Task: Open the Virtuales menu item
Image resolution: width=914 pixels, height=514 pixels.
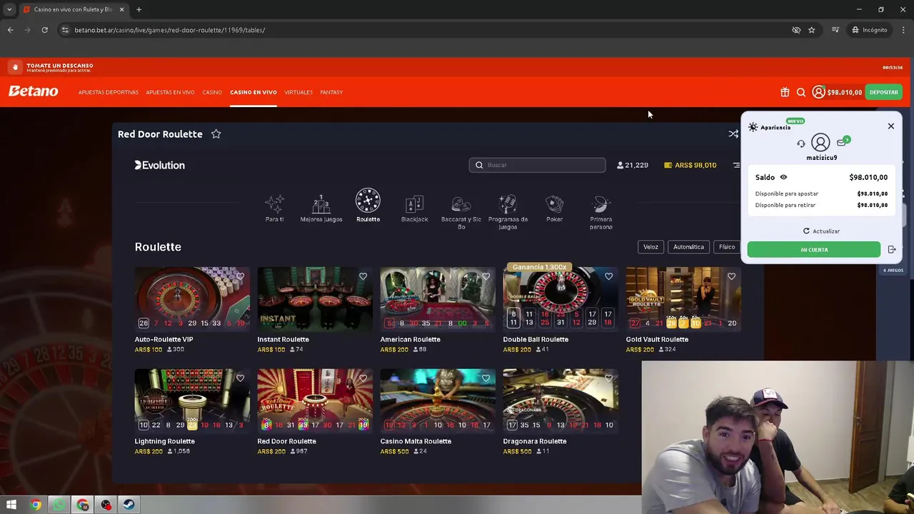Action: tap(298, 92)
